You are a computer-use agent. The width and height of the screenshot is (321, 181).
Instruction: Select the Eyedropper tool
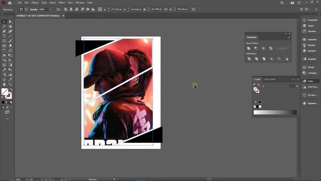pos(4,70)
